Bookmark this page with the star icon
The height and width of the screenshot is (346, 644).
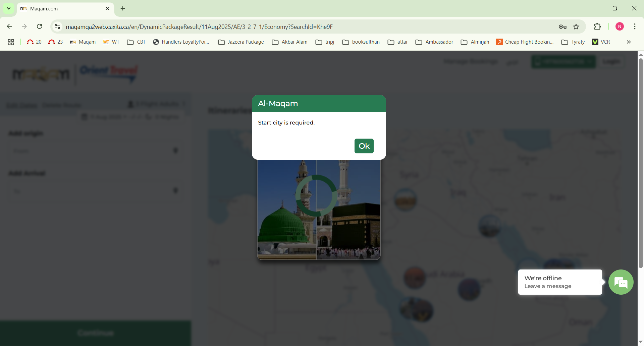(576, 27)
